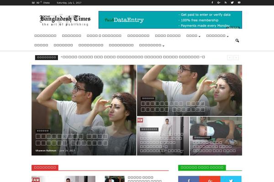Viewport: 274px width, 182px height.
Task: Click The Bangladesh Times logo
Action: pyautogui.click(x=65, y=20)
